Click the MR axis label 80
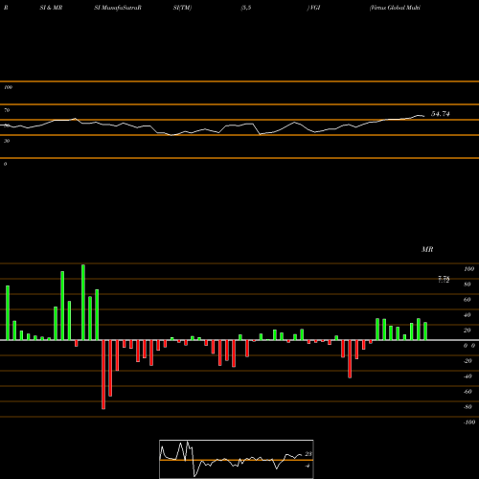479x479 pixels. 468,285
